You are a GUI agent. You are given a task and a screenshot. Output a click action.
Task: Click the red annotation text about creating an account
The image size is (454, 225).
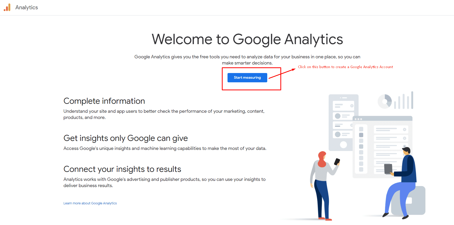point(345,67)
